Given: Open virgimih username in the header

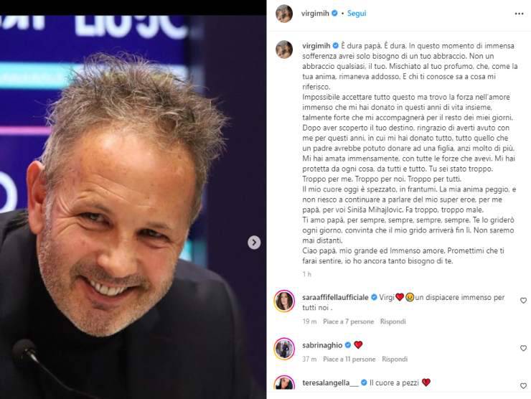Looking at the screenshot, I should (315, 14).
